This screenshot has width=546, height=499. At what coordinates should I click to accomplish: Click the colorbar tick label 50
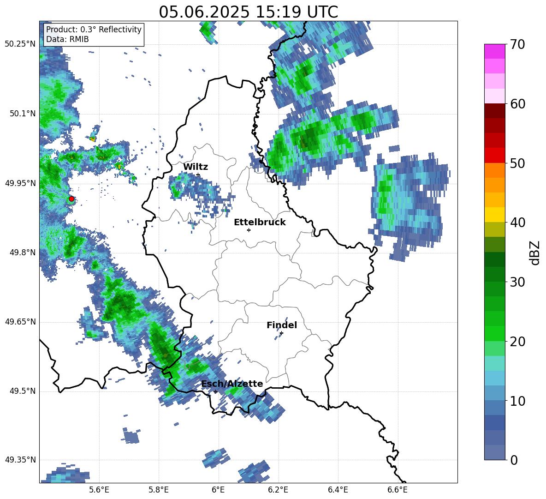click(517, 163)
